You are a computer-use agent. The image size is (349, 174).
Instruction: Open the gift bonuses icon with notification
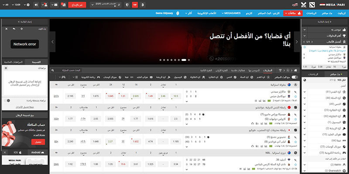point(63,5)
